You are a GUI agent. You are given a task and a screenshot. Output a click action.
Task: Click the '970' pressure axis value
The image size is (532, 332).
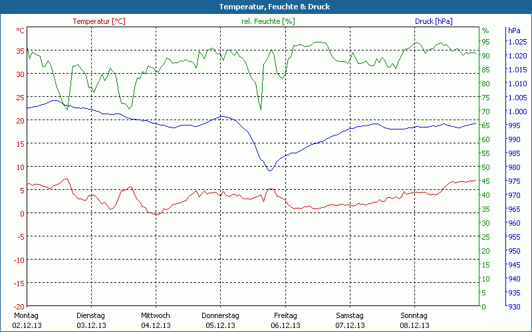[x=514, y=195]
